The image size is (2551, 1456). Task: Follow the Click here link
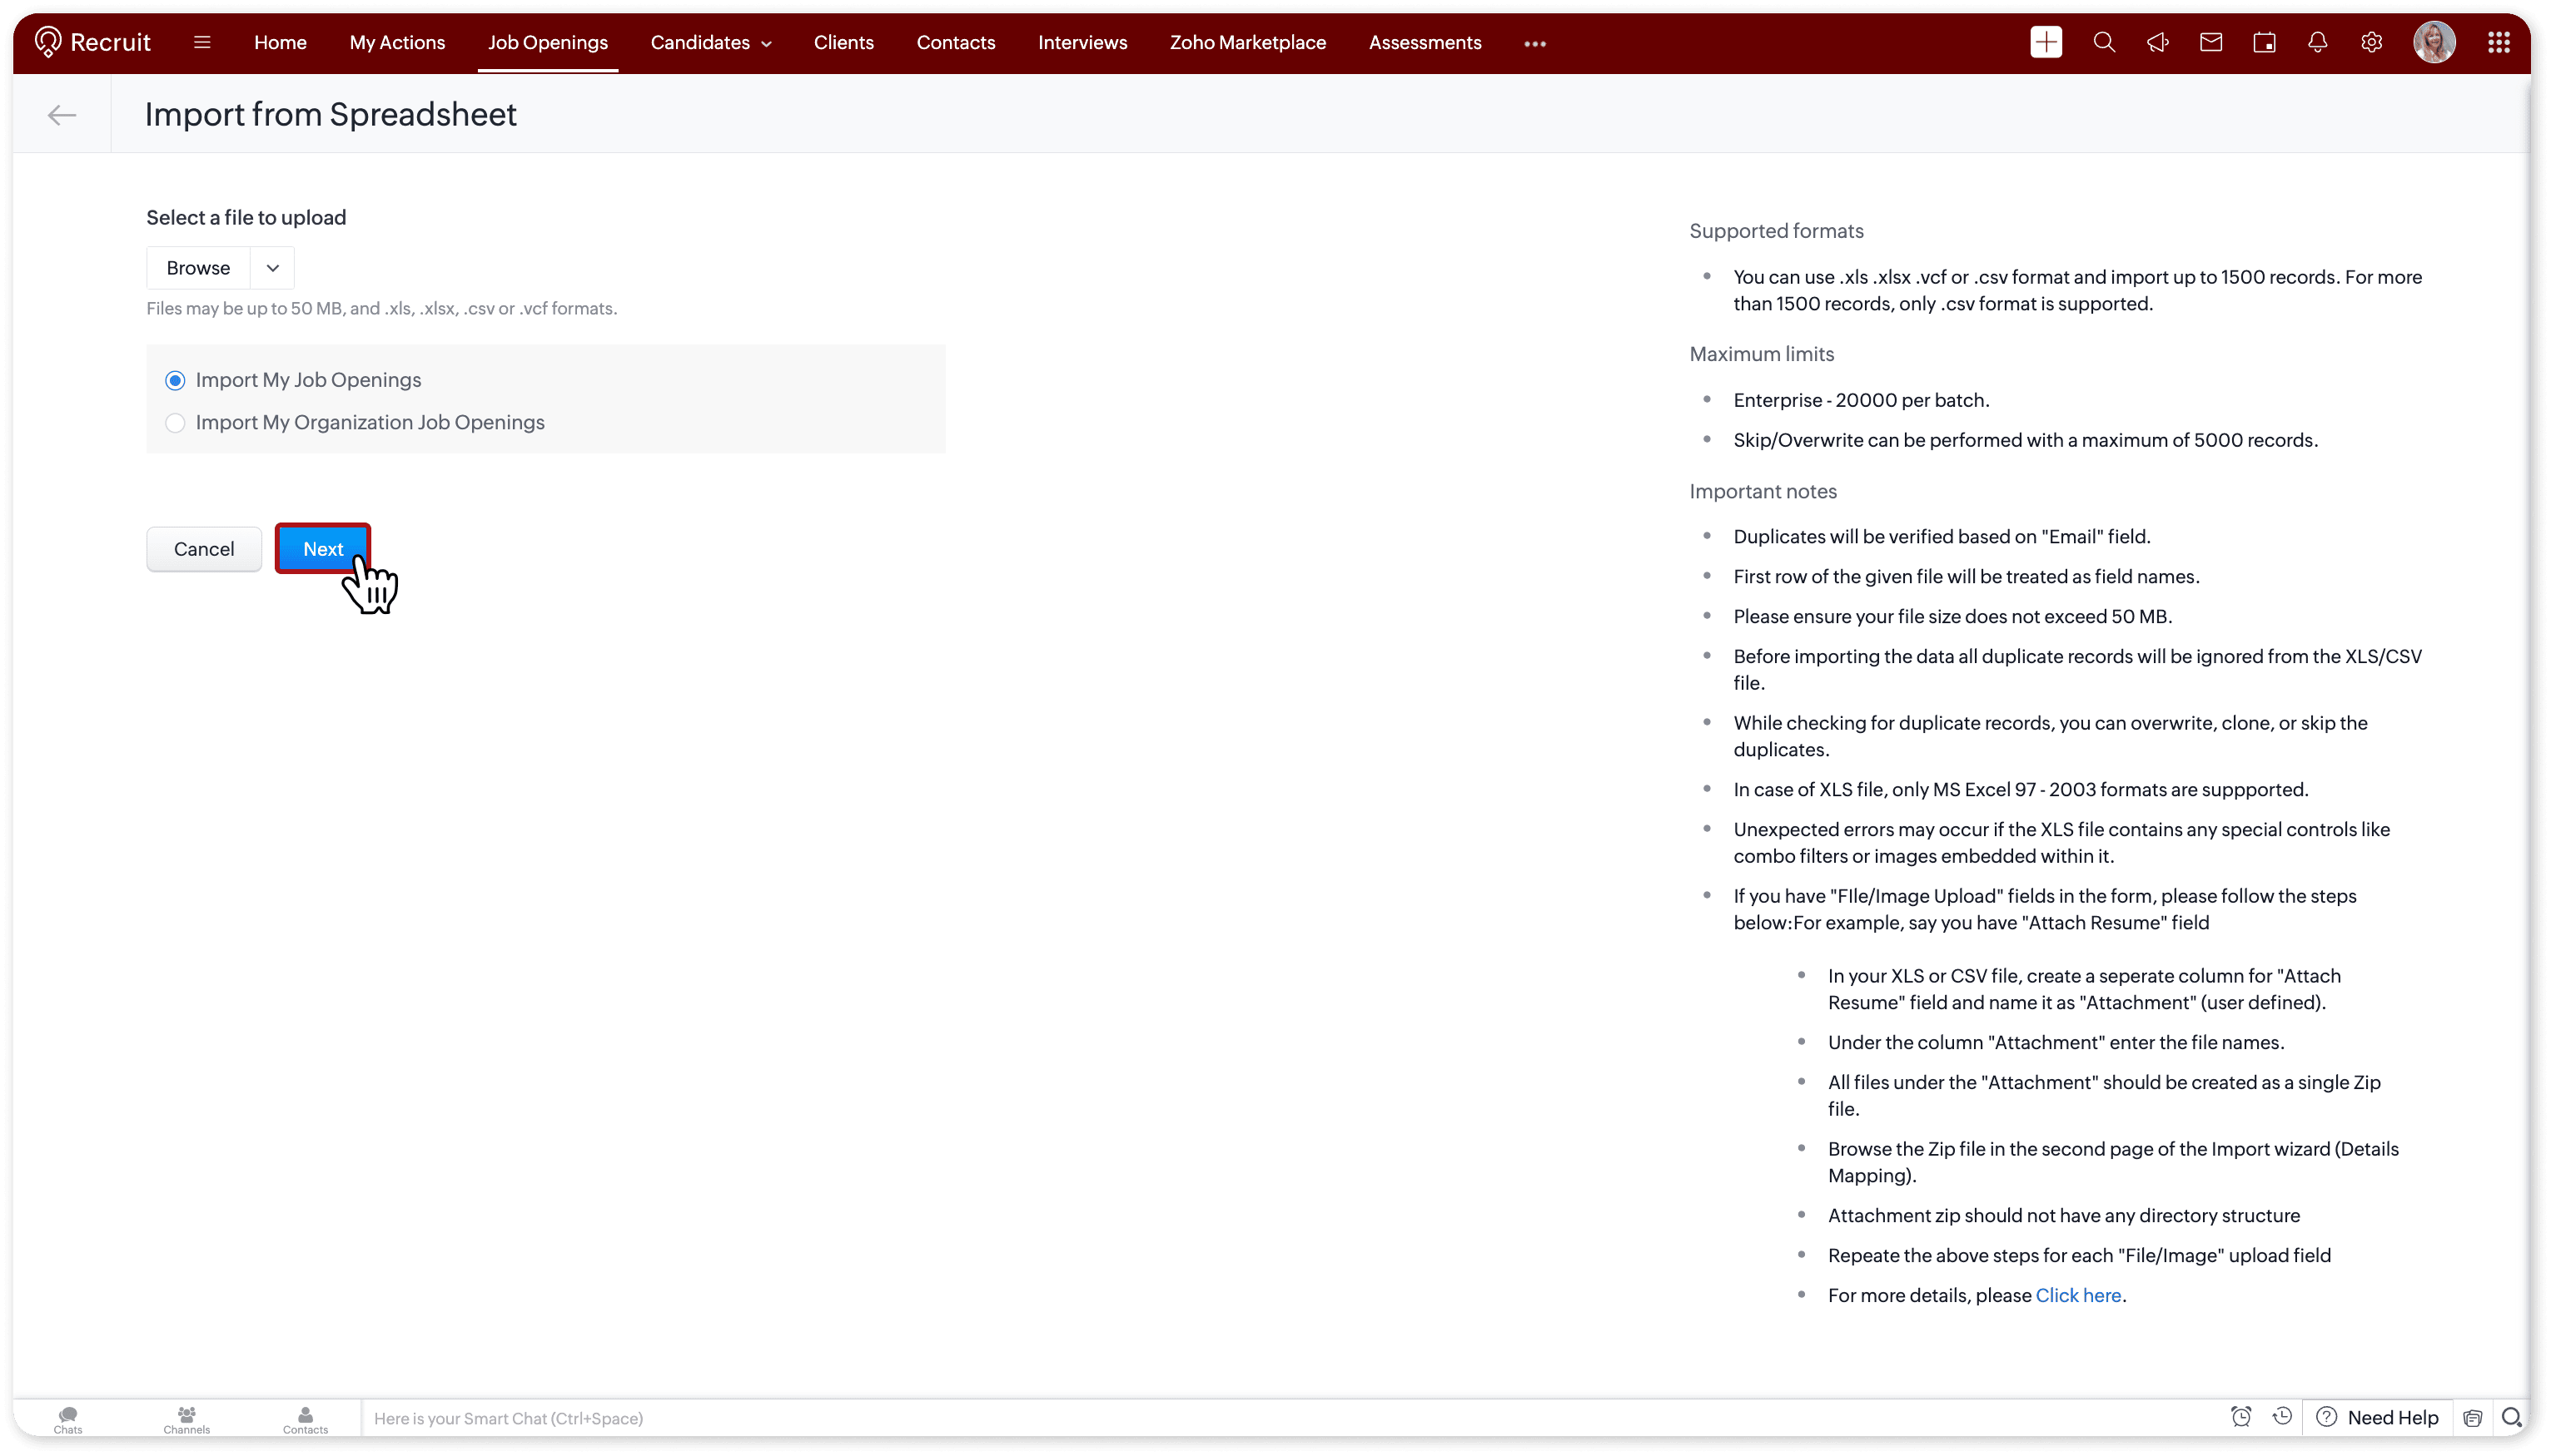pyautogui.click(x=2078, y=1295)
